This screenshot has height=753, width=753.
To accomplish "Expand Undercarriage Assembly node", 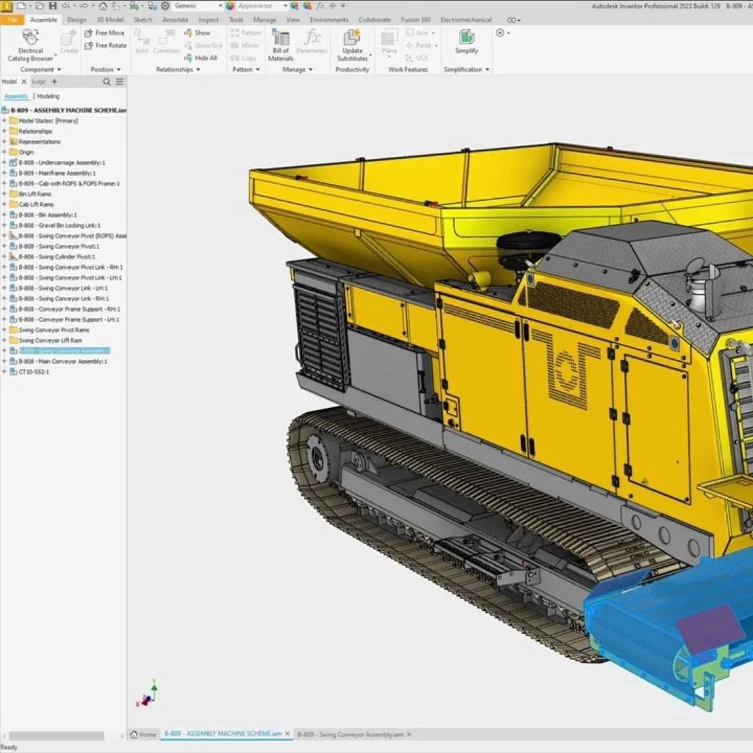I will [x=4, y=162].
